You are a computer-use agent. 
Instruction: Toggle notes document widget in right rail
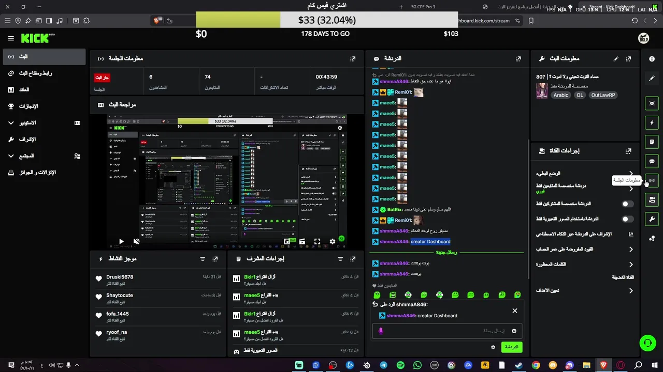click(x=652, y=142)
